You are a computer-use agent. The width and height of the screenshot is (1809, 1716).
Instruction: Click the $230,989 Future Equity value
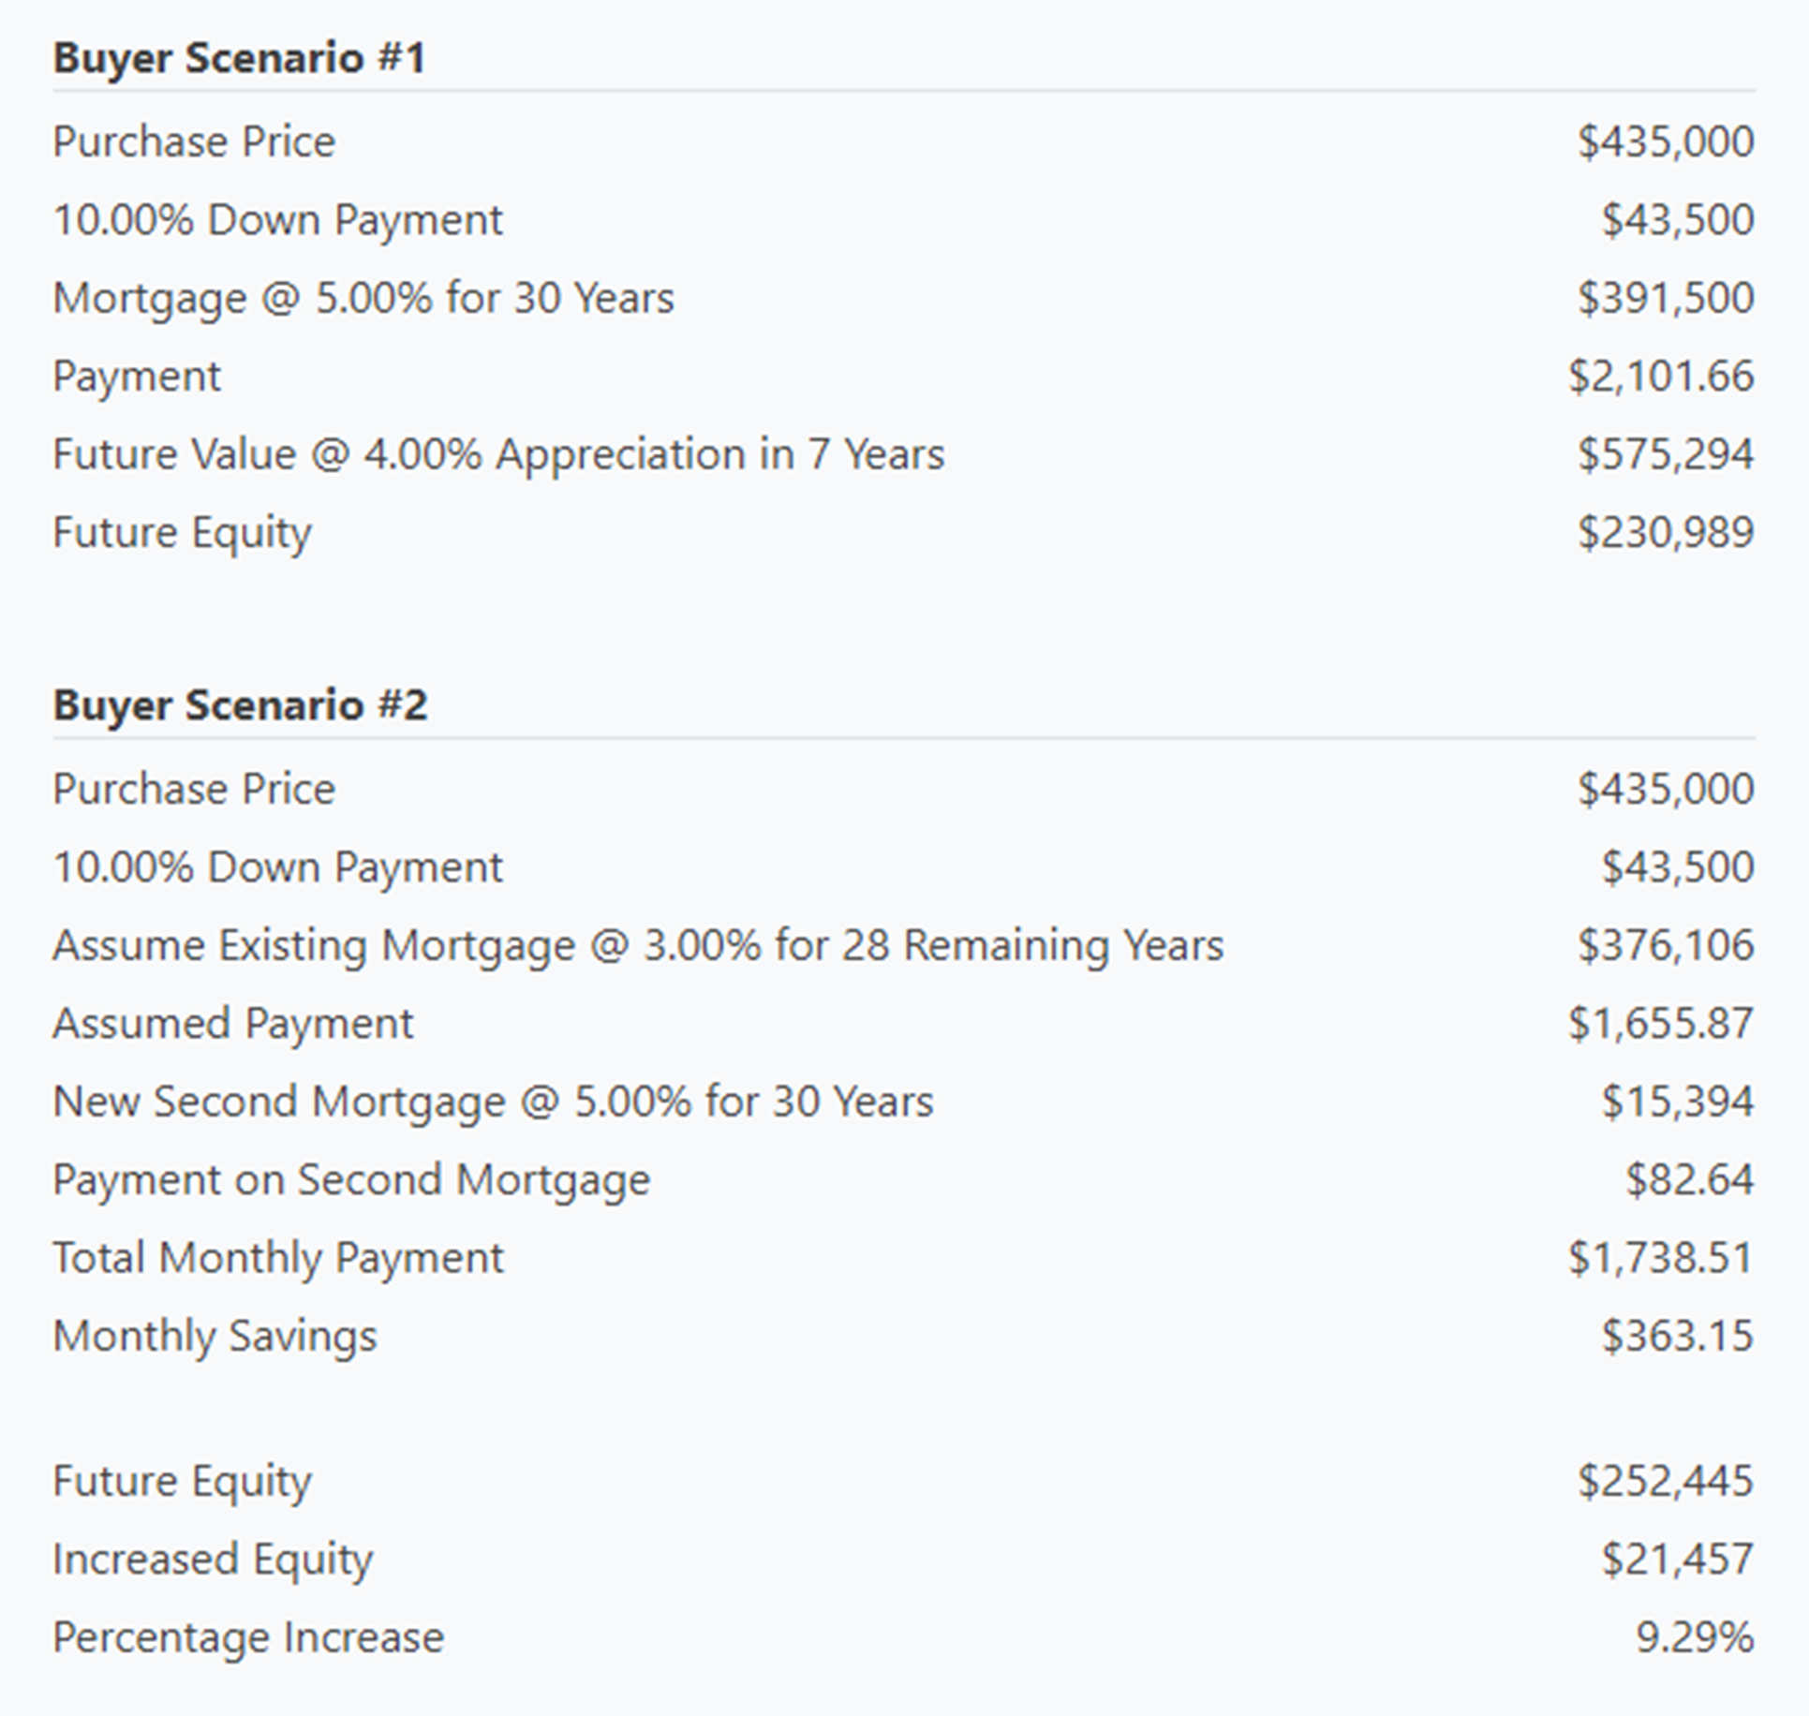click(1665, 533)
